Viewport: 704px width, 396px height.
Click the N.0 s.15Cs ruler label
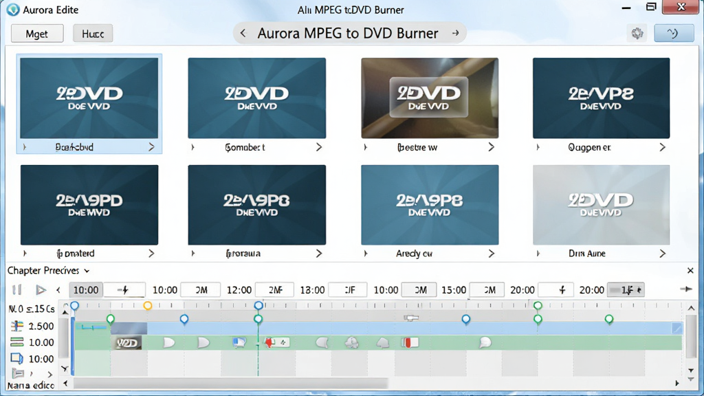[x=32, y=309]
